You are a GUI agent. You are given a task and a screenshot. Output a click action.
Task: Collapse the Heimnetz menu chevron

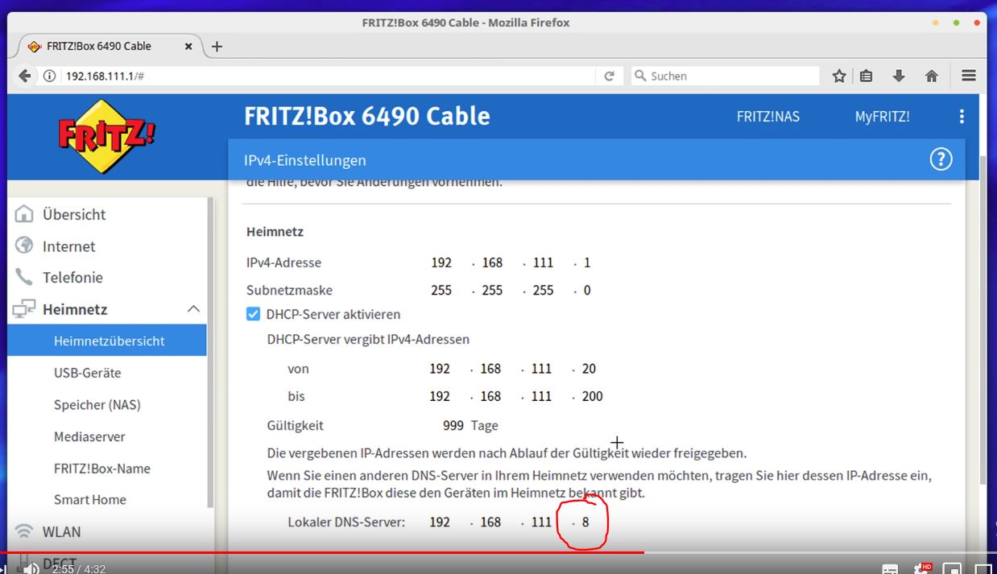pyautogui.click(x=193, y=309)
